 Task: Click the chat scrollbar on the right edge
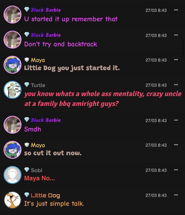183,47
